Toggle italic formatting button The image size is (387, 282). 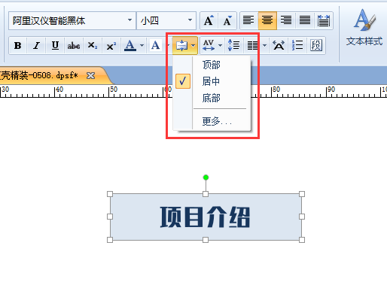click(x=37, y=46)
